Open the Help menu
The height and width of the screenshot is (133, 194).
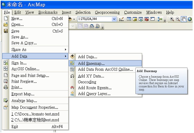click(x=170, y=13)
